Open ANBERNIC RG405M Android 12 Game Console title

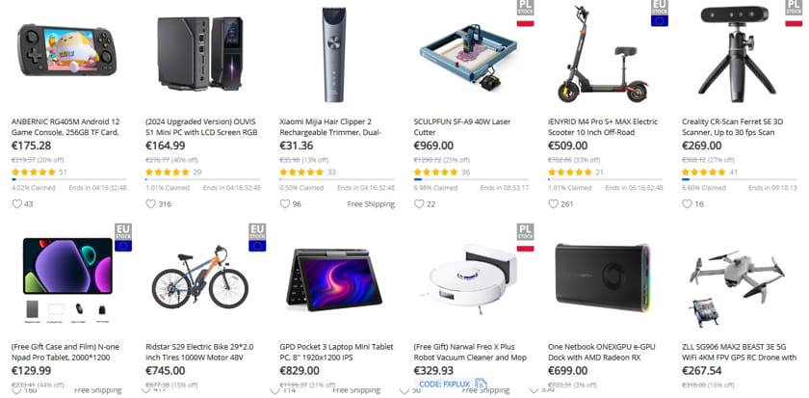65,127
